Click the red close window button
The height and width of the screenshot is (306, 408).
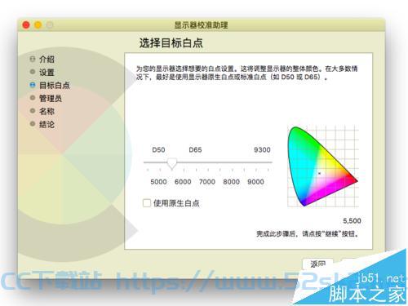[x=26, y=25]
